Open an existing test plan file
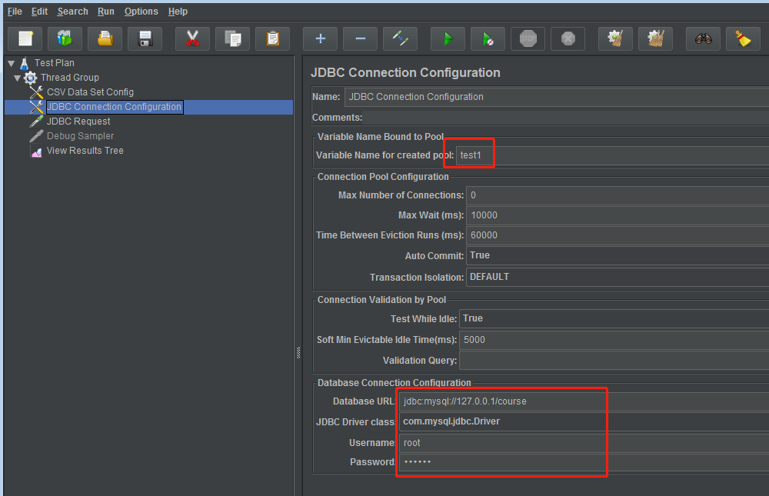This screenshot has width=769, height=496. 104,38
